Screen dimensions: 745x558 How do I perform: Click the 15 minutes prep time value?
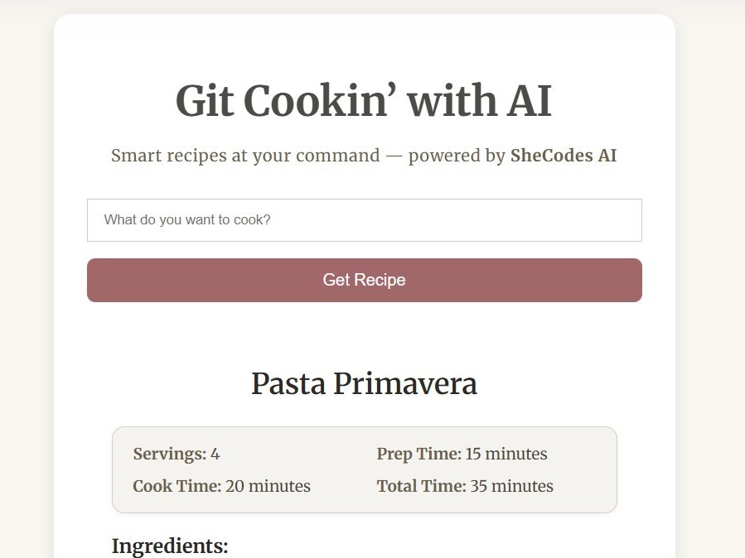point(506,454)
